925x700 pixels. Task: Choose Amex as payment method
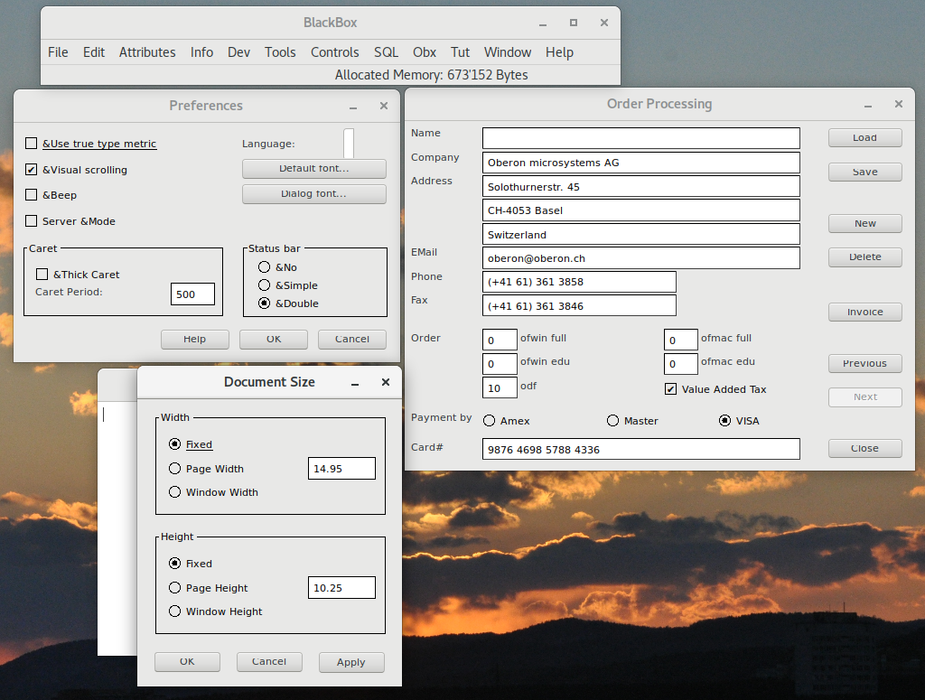(x=489, y=421)
